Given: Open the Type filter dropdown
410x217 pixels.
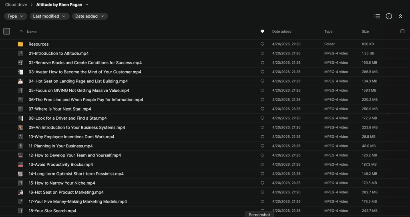Looking at the screenshot, I should (16, 16).
